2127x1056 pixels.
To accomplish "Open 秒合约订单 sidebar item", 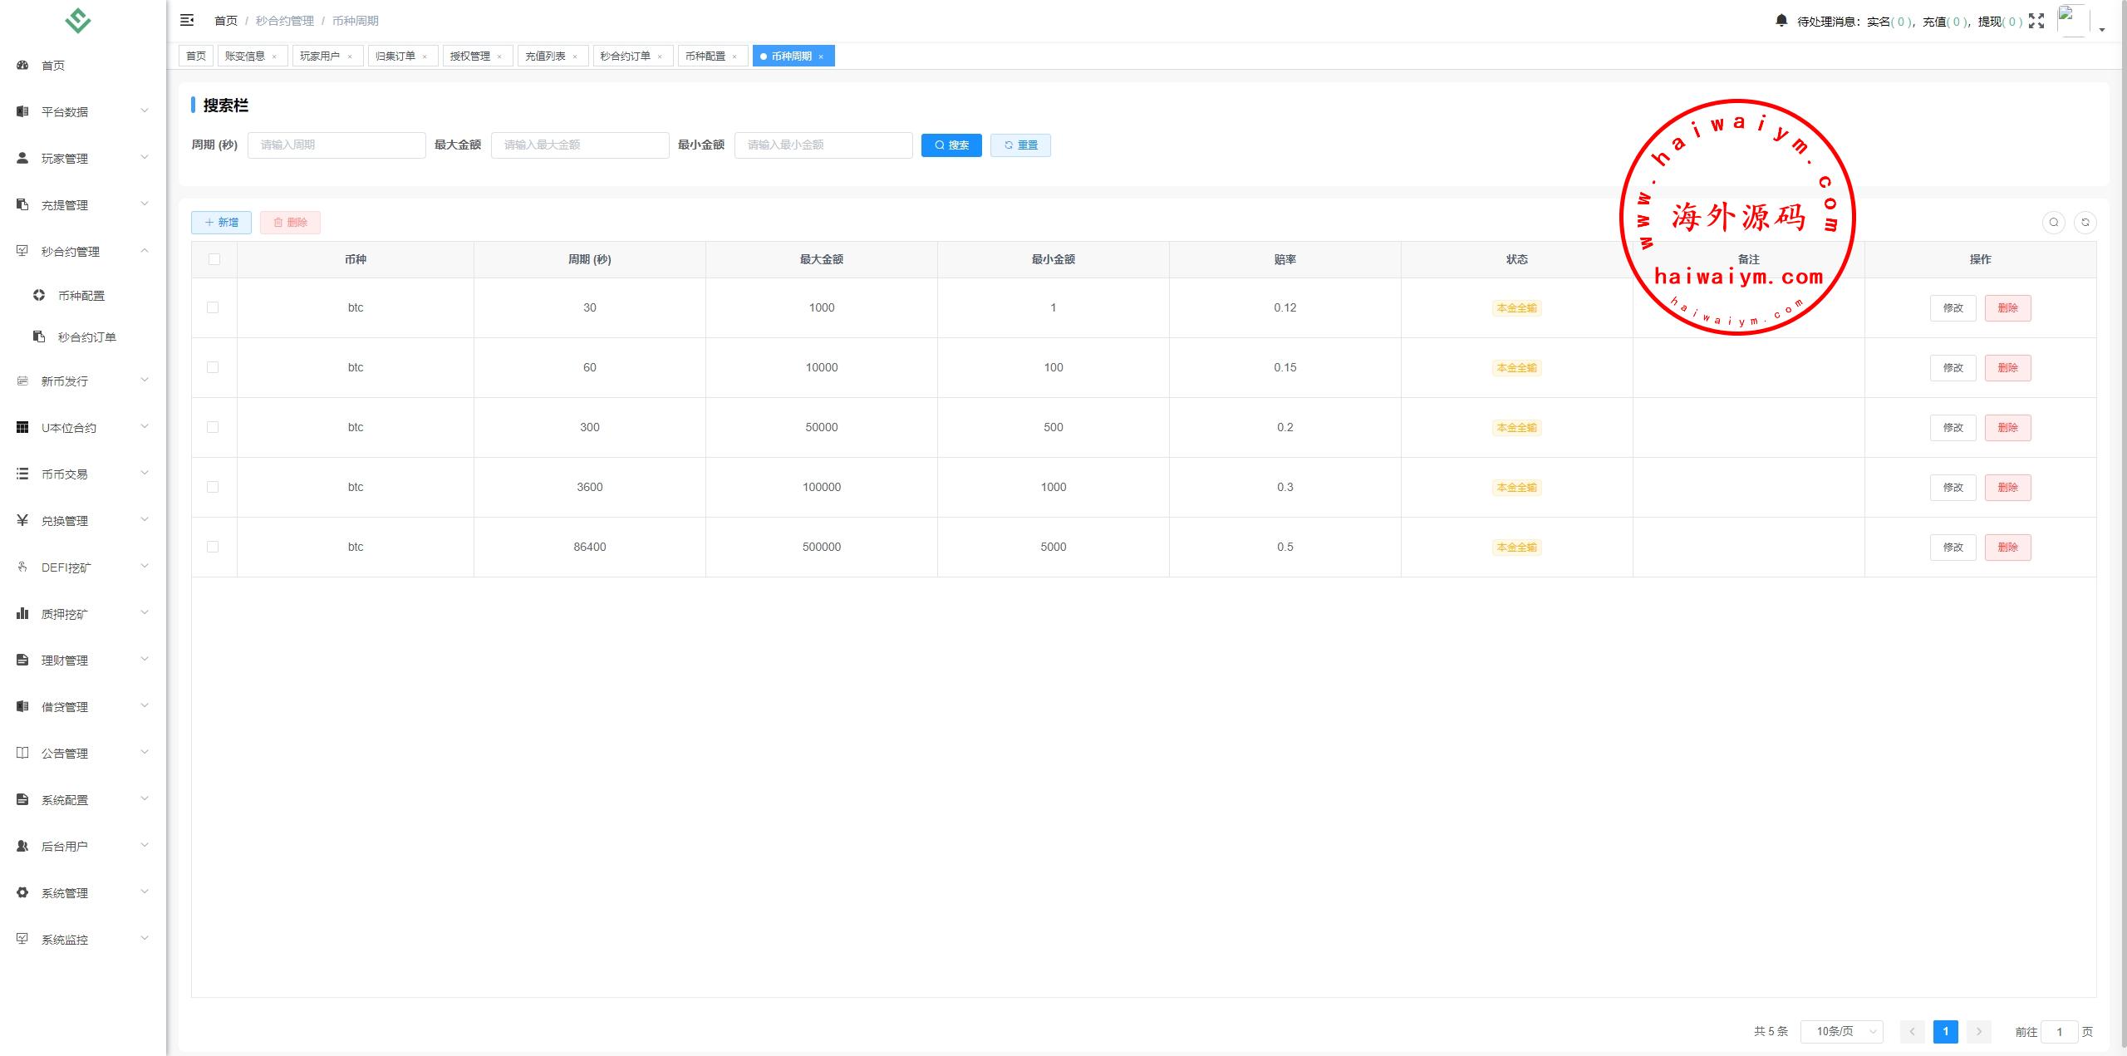I will point(86,337).
